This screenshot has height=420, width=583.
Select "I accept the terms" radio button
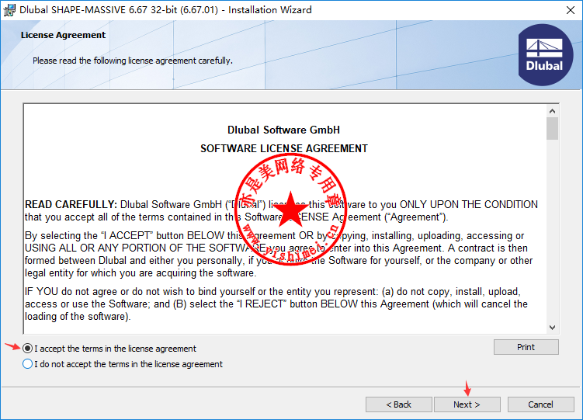point(27,349)
